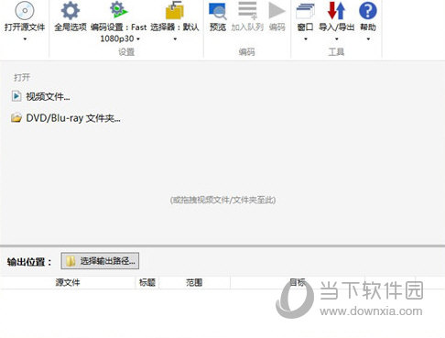
Task: Click the 源文件 column header
Action: coord(68,282)
